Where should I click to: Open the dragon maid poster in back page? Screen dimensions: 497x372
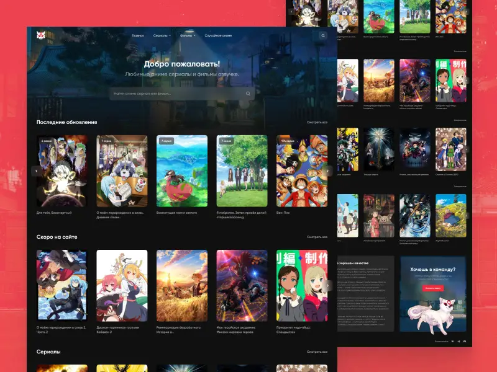(x=348, y=81)
